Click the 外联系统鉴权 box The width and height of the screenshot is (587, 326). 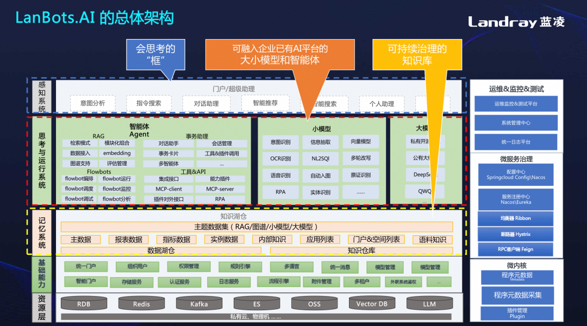click(x=403, y=282)
